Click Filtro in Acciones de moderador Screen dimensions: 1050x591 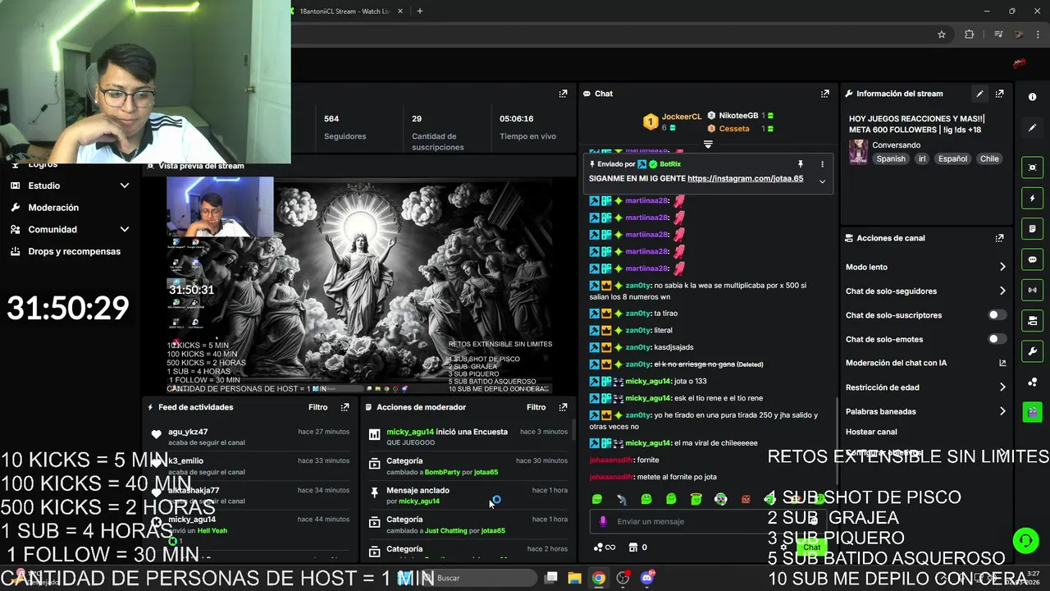click(536, 407)
